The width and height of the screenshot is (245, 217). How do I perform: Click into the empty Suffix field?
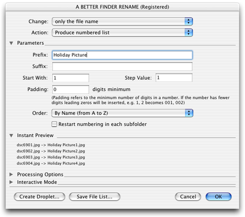[x=122, y=66]
